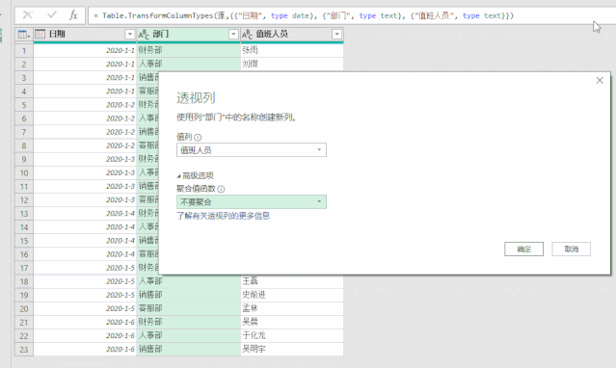The height and width of the screenshot is (368, 616).
Task: Collapse the 高级选项 section
Action: tap(196, 175)
